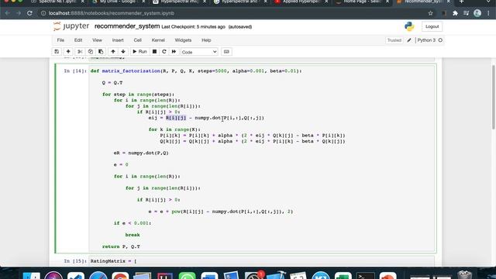Bookmark this page with the star icon
496x279 pixels.
click(x=430, y=13)
